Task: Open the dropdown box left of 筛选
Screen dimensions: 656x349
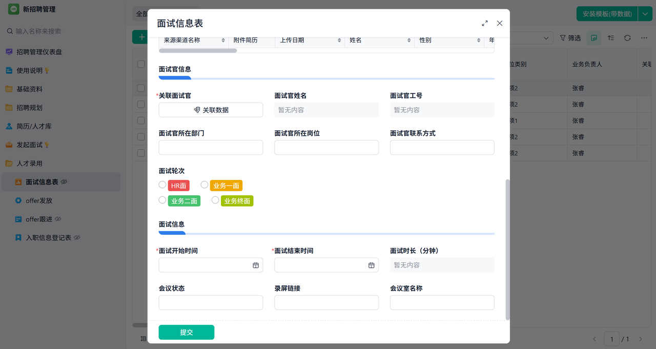Action: (x=531, y=38)
